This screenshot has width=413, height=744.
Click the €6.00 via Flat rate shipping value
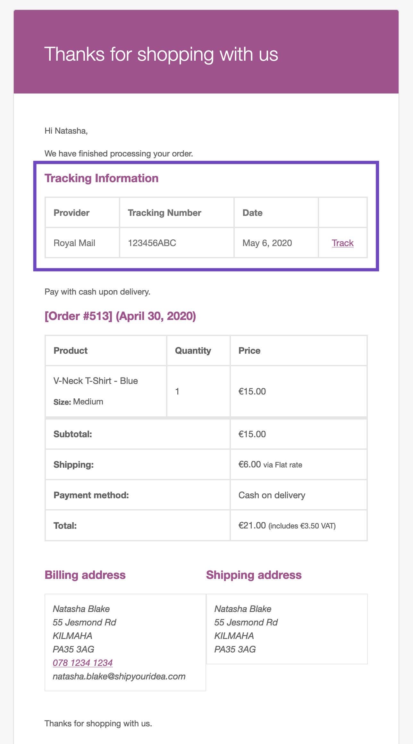(270, 465)
